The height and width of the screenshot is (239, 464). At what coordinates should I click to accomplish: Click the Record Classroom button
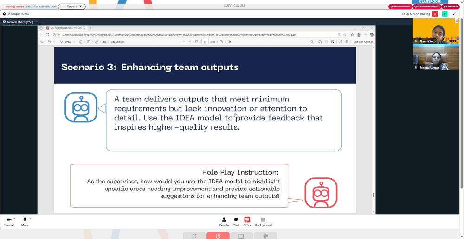(400, 6)
